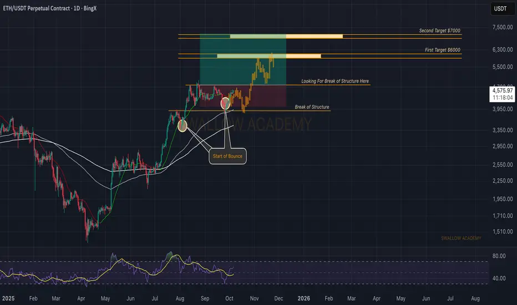Click the 3,950.00 price axis label
Screen dimensions: 517x305
(x=503, y=109)
